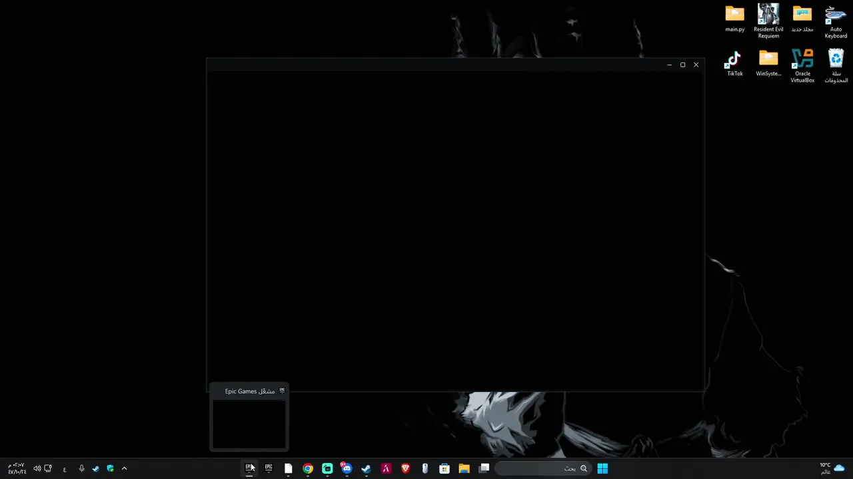Screen dimensions: 853x479
Task: Open Steam from the taskbar
Action: click(x=366, y=468)
